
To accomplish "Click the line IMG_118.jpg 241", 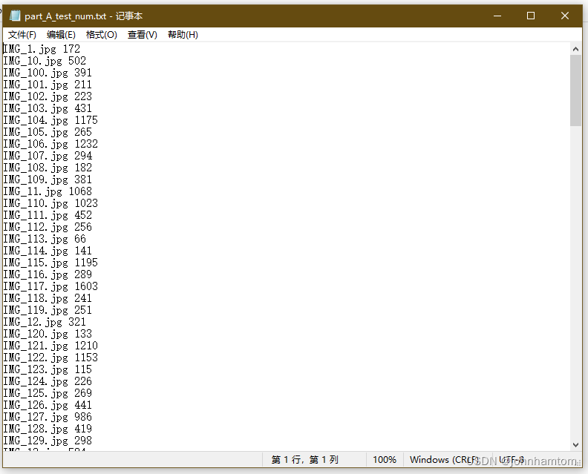I will (48, 298).
